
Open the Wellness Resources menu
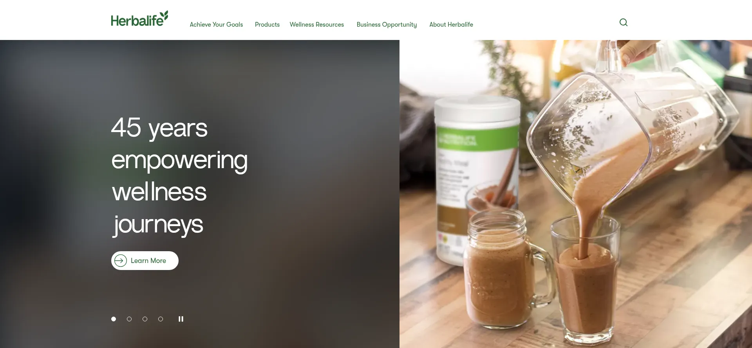(x=317, y=24)
